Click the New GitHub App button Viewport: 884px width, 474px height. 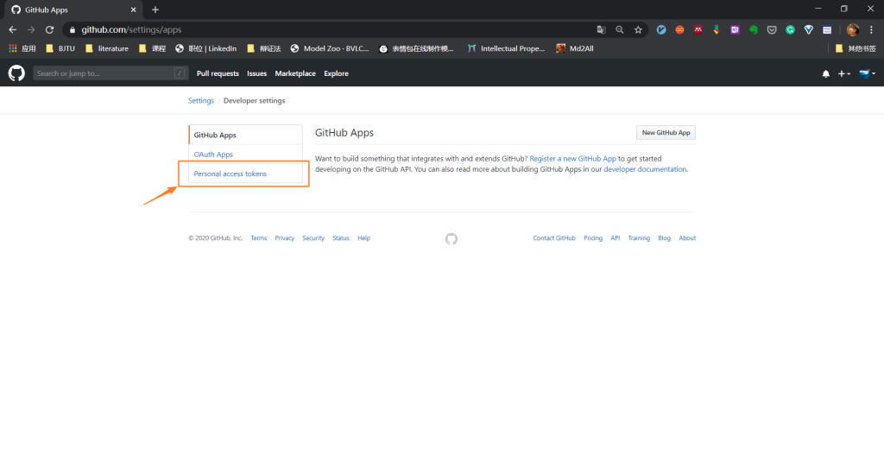click(x=666, y=132)
